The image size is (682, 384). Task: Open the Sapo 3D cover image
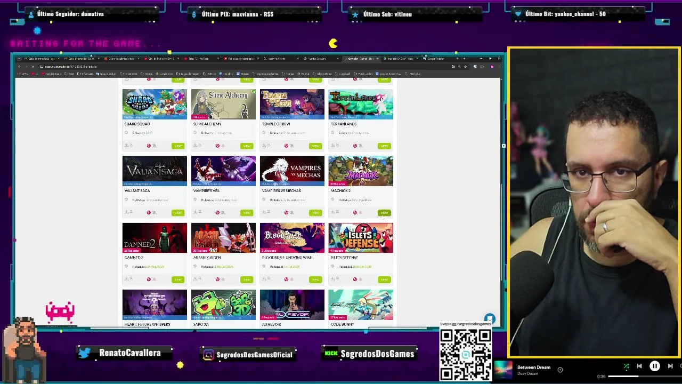point(223,305)
